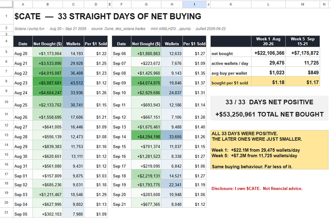Click the Sep 05 date cell

click(23, 213)
